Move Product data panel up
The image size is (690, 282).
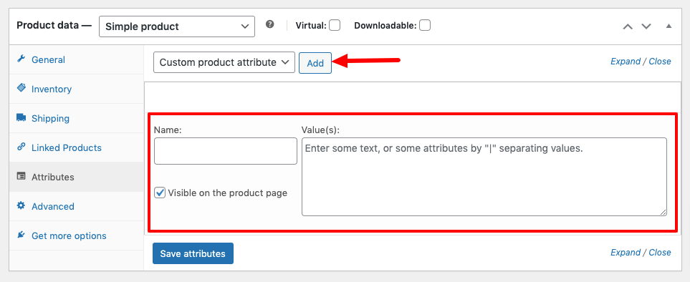click(628, 26)
